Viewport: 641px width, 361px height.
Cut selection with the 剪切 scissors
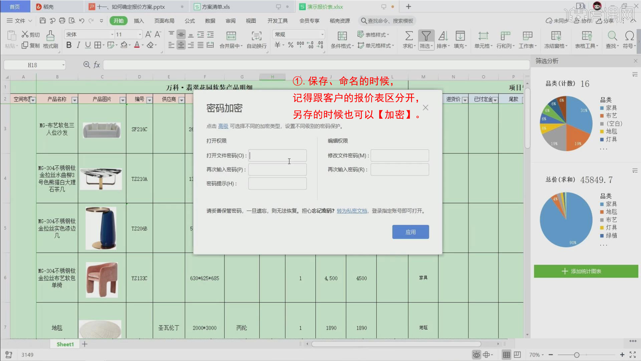pos(30,34)
